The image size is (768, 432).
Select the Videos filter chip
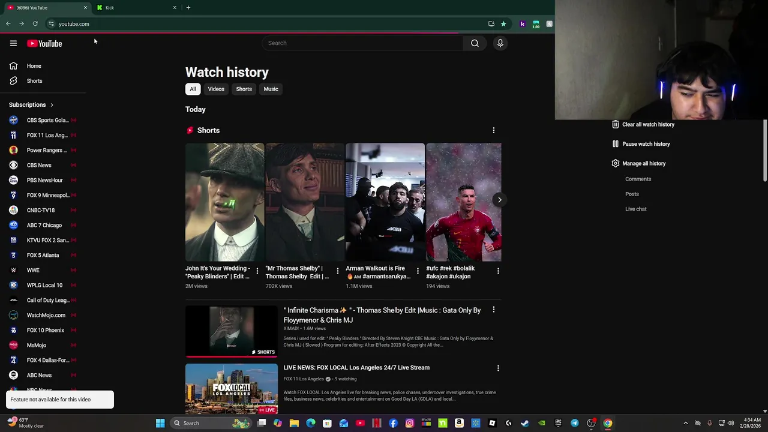(x=216, y=89)
